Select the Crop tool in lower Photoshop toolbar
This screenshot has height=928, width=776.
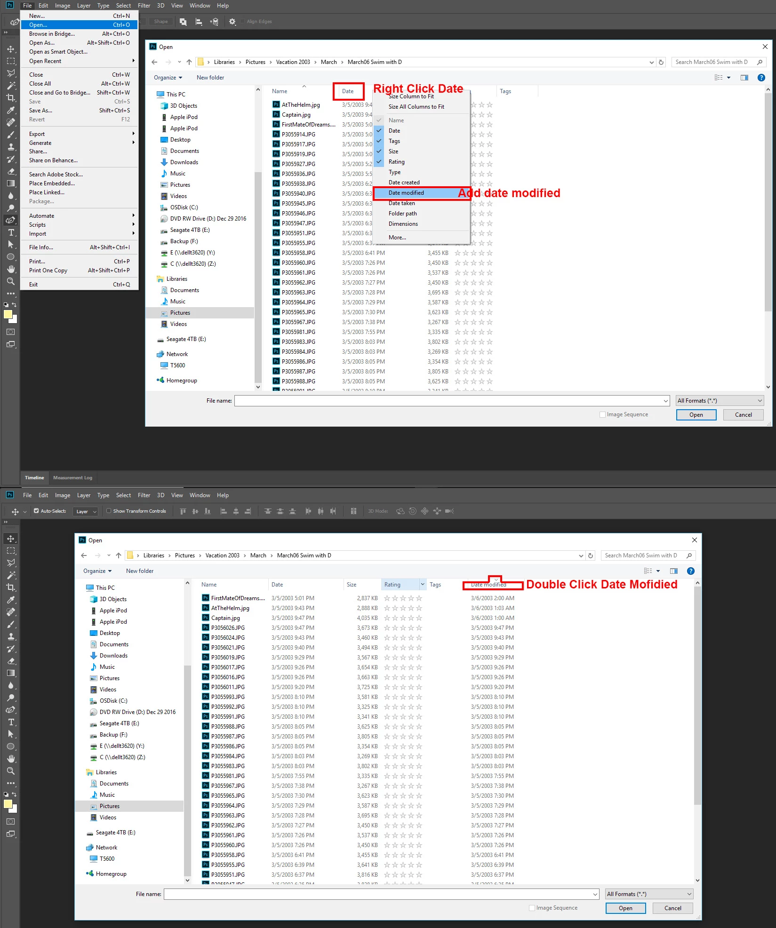click(11, 587)
